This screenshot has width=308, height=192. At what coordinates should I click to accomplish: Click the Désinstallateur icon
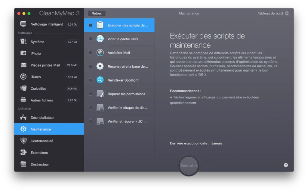(23, 117)
